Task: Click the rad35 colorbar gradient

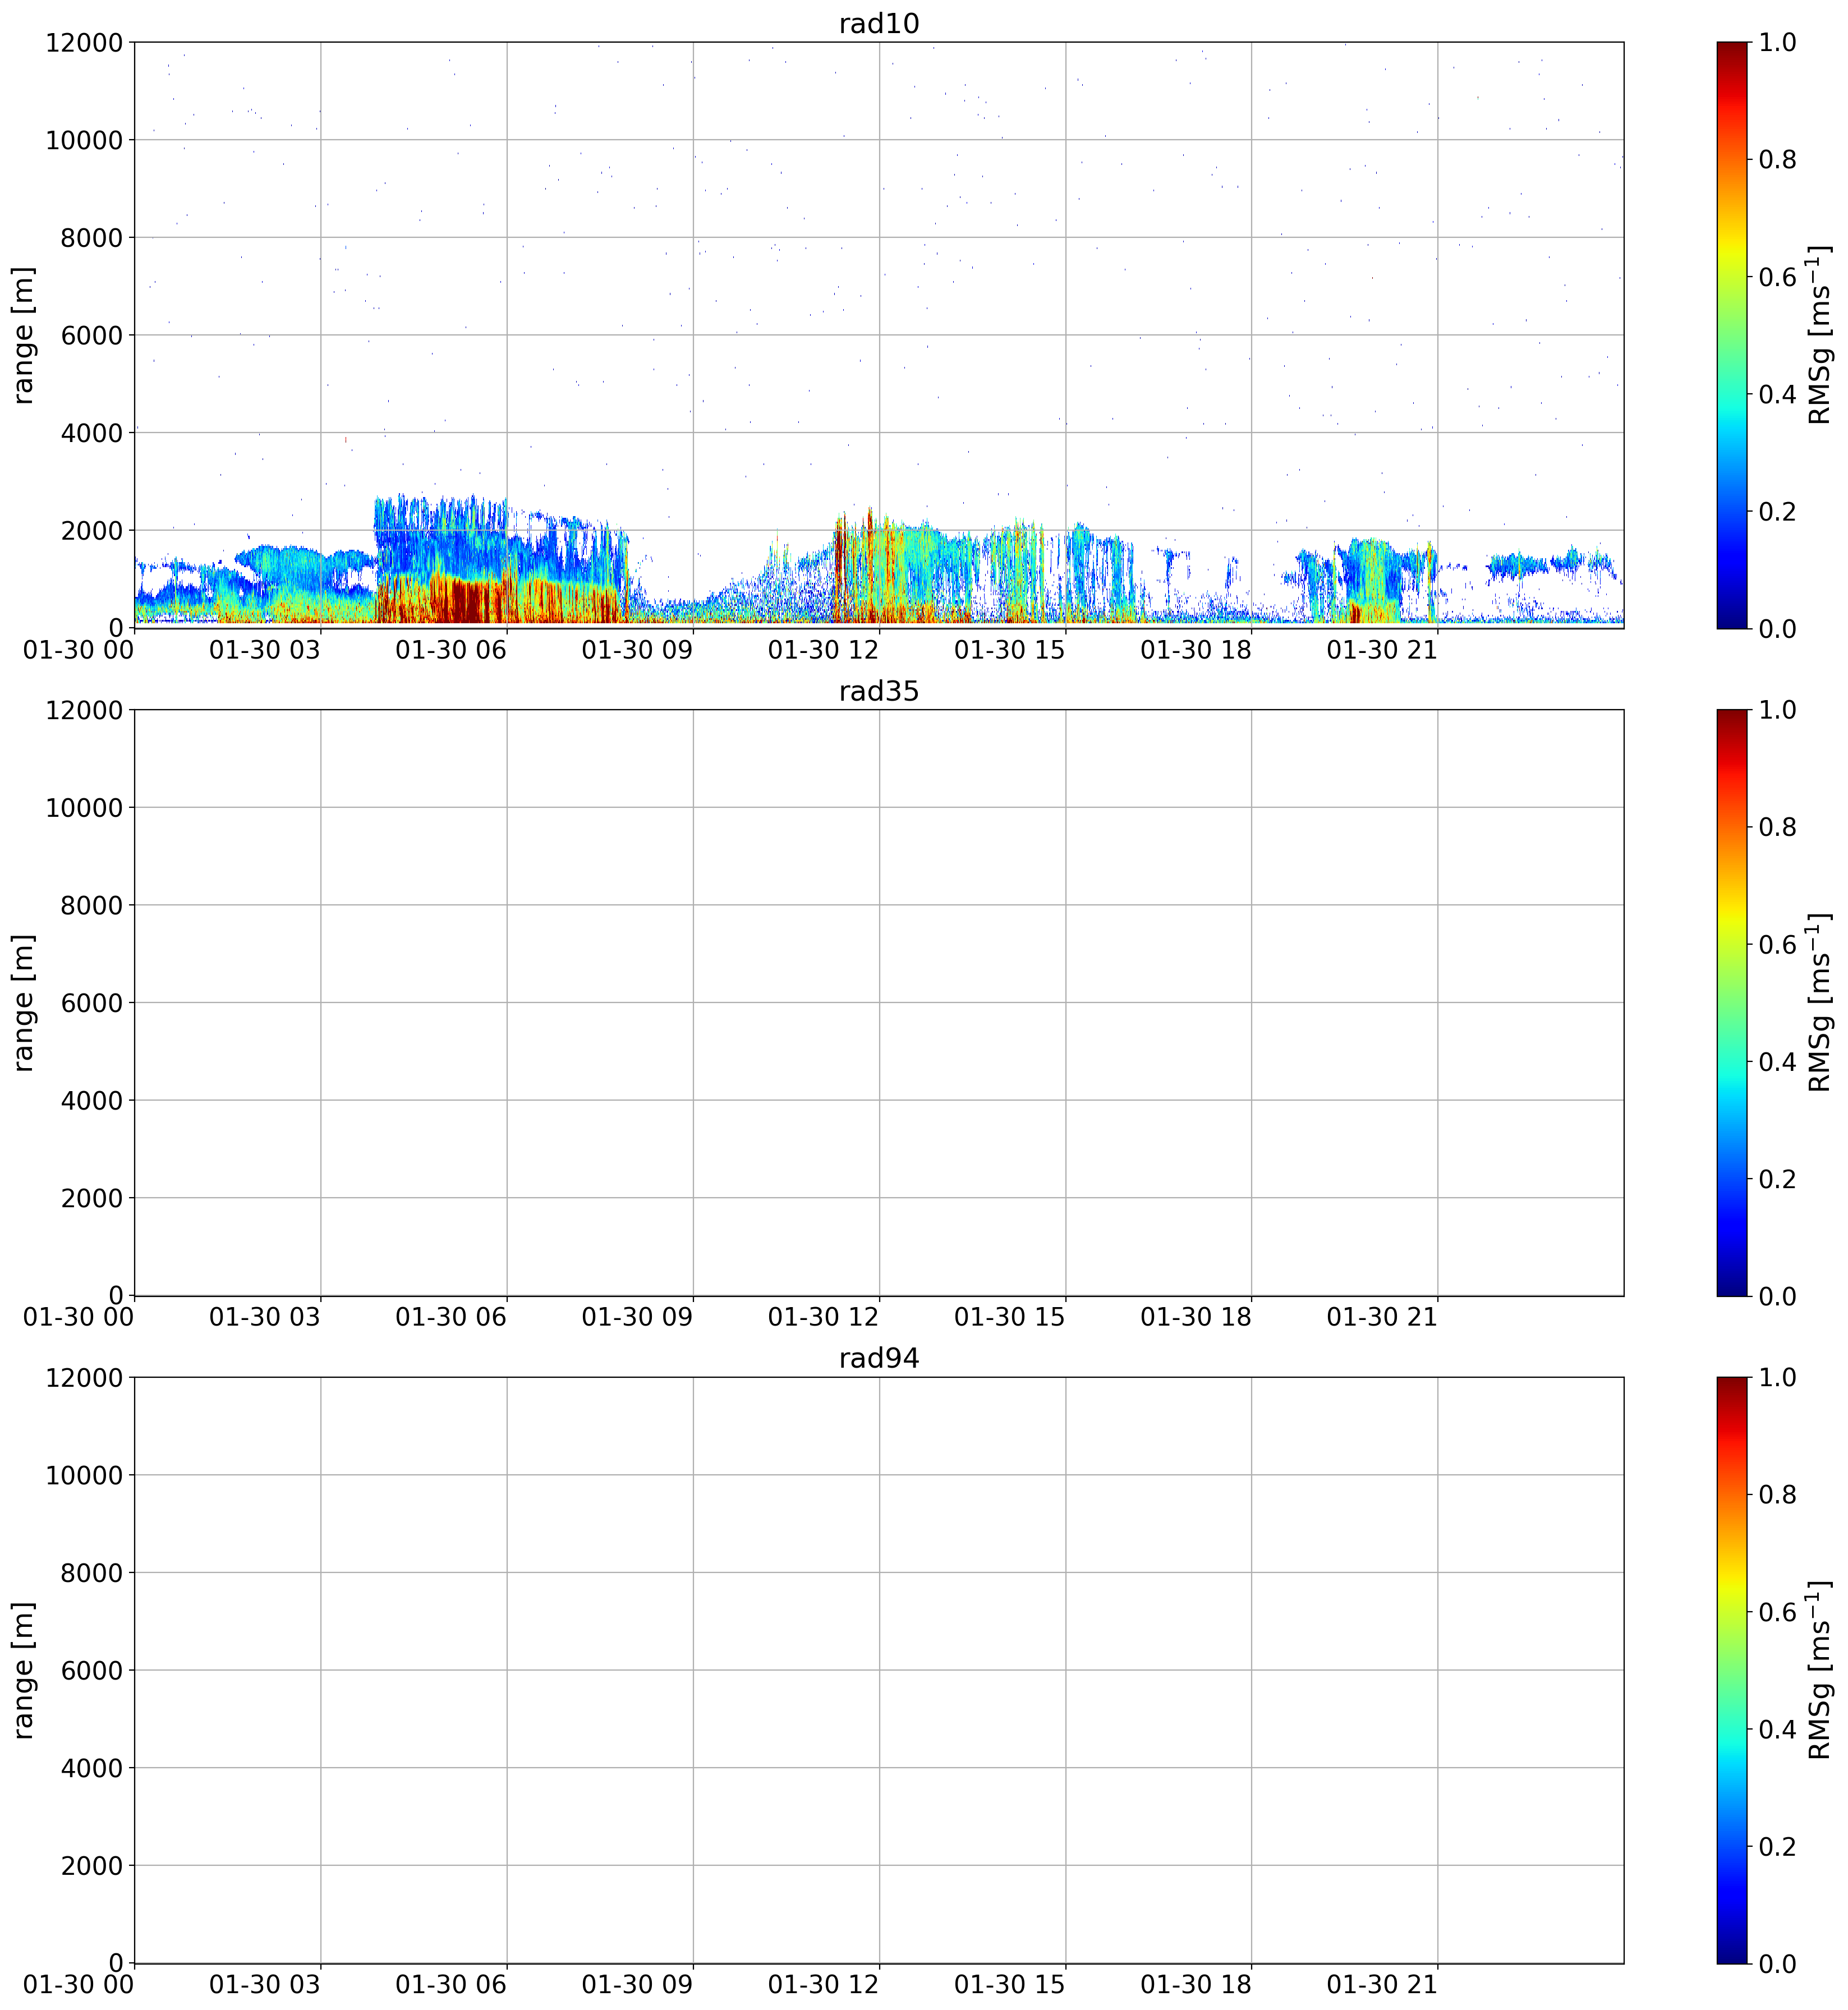Action: click(1732, 1002)
